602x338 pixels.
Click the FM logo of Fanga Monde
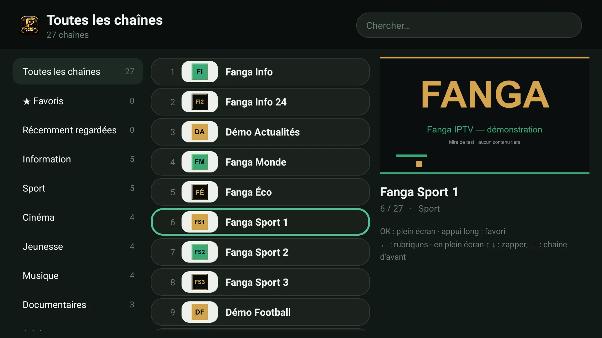coord(199,162)
